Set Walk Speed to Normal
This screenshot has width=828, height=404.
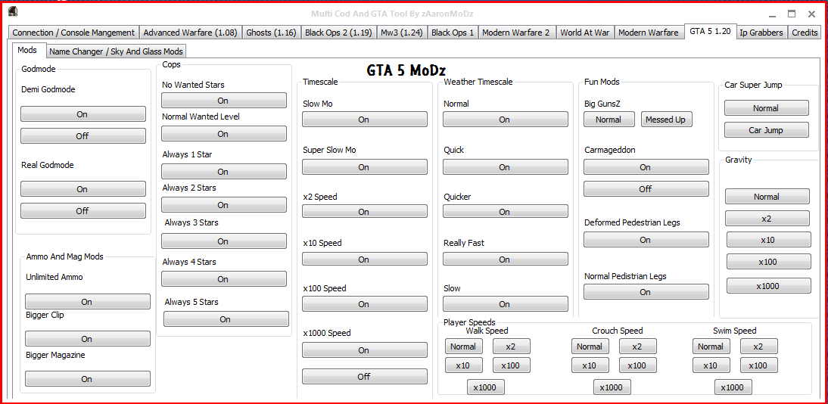pos(464,347)
